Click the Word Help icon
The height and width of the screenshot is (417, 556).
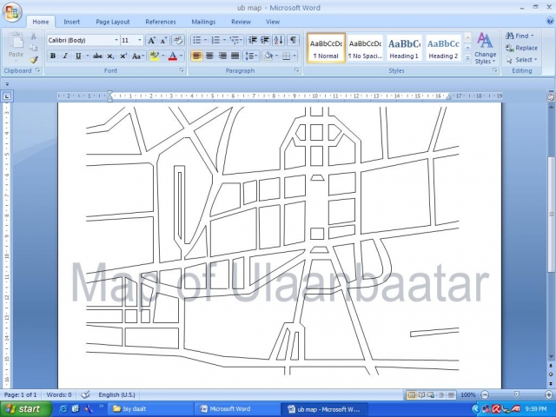pos(550,21)
